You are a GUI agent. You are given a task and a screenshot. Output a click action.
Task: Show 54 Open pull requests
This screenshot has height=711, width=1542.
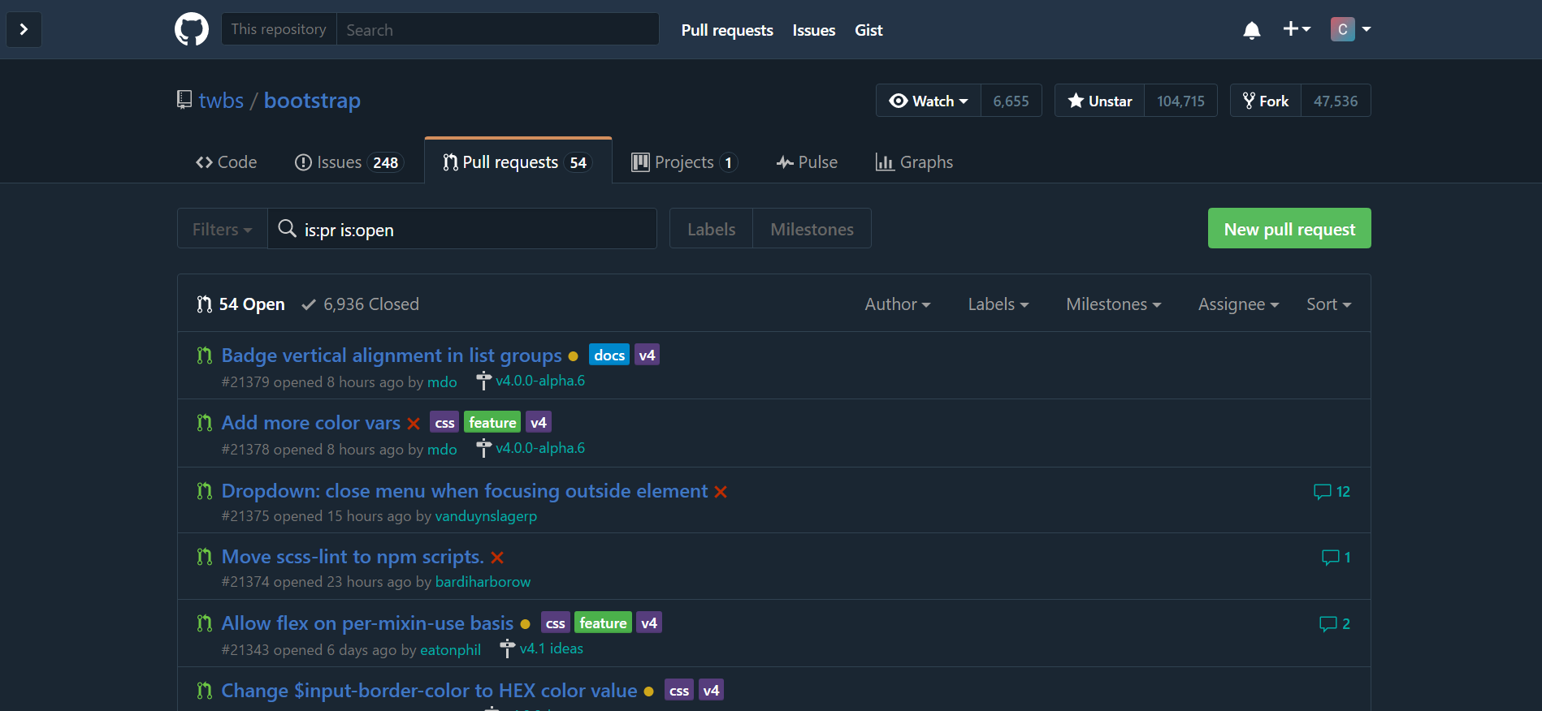tap(240, 304)
